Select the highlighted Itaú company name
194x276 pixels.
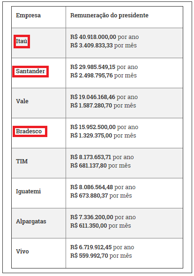click(22, 41)
